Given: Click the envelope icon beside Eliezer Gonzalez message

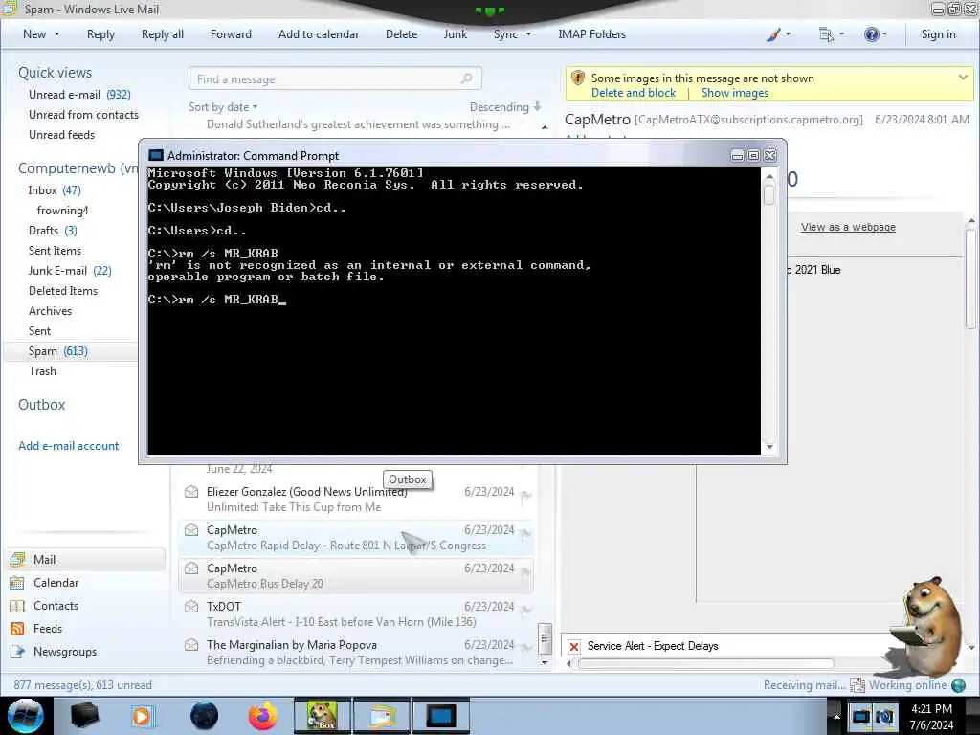Looking at the screenshot, I should (x=191, y=492).
